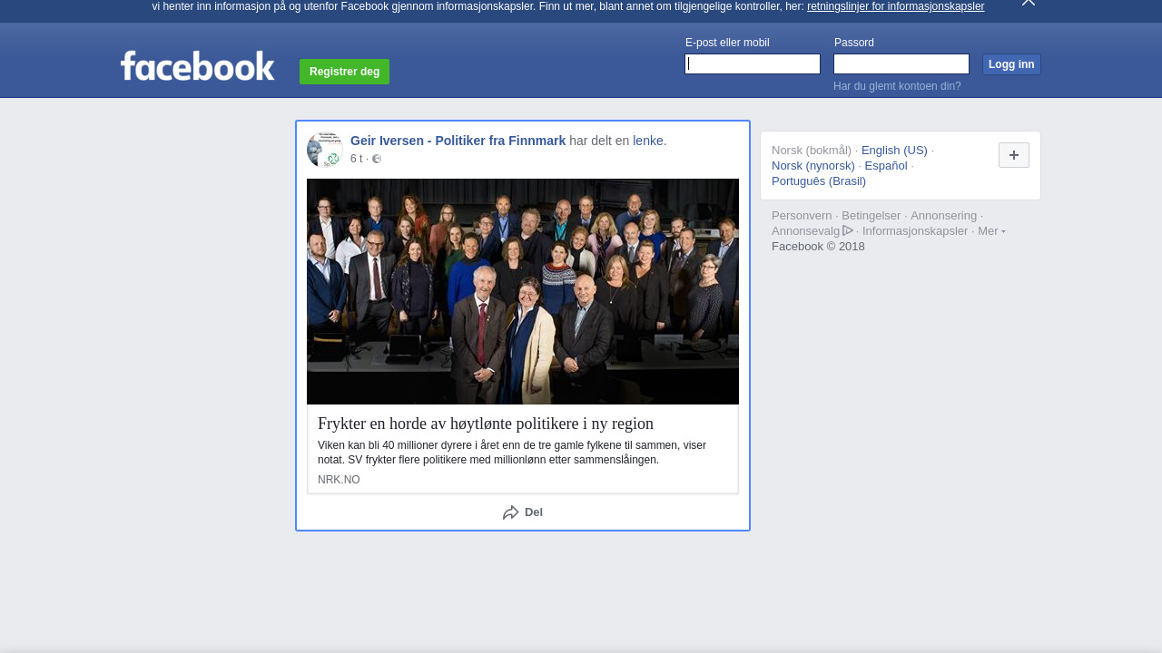Viewport: 1162px width, 653px height.
Task: Open the politicians group photo
Action: (523, 291)
